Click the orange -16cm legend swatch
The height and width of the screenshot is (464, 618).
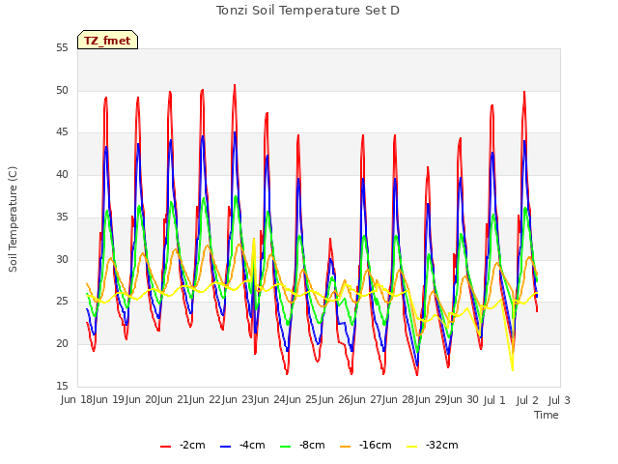346,446
